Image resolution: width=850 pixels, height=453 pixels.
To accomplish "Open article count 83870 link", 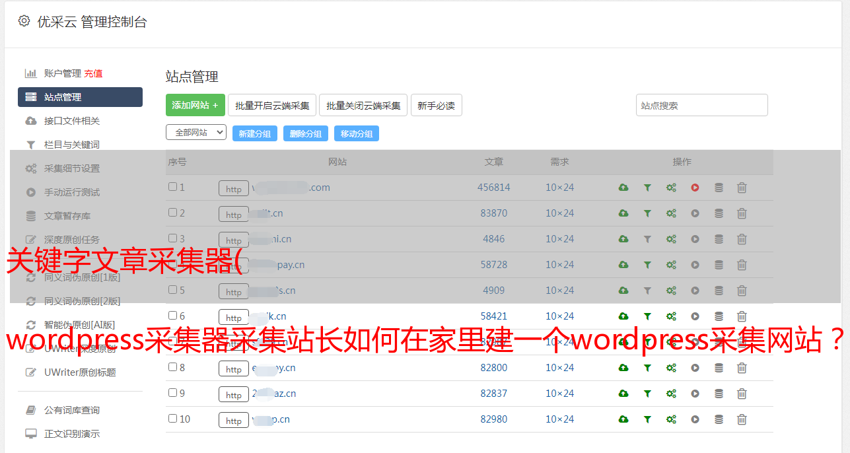I will [x=494, y=213].
